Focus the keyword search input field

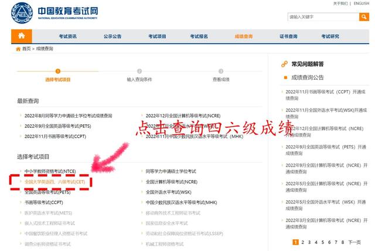[x=323, y=17]
